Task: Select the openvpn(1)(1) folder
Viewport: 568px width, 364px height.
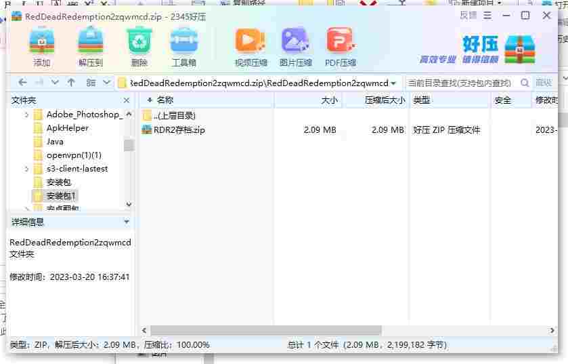Action: pyautogui.click(x=74, y=155)
